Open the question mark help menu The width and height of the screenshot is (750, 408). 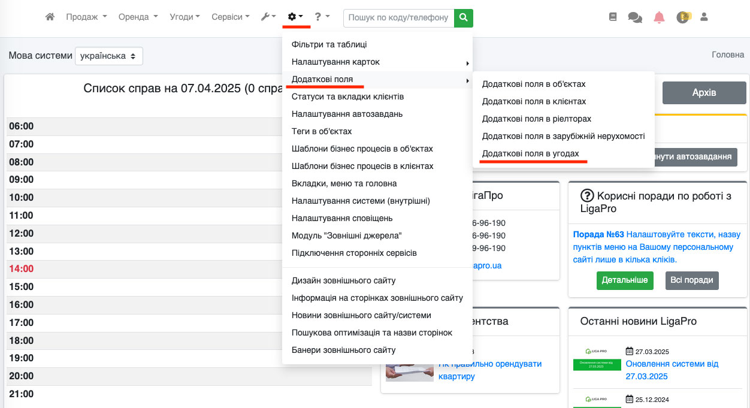322,17
